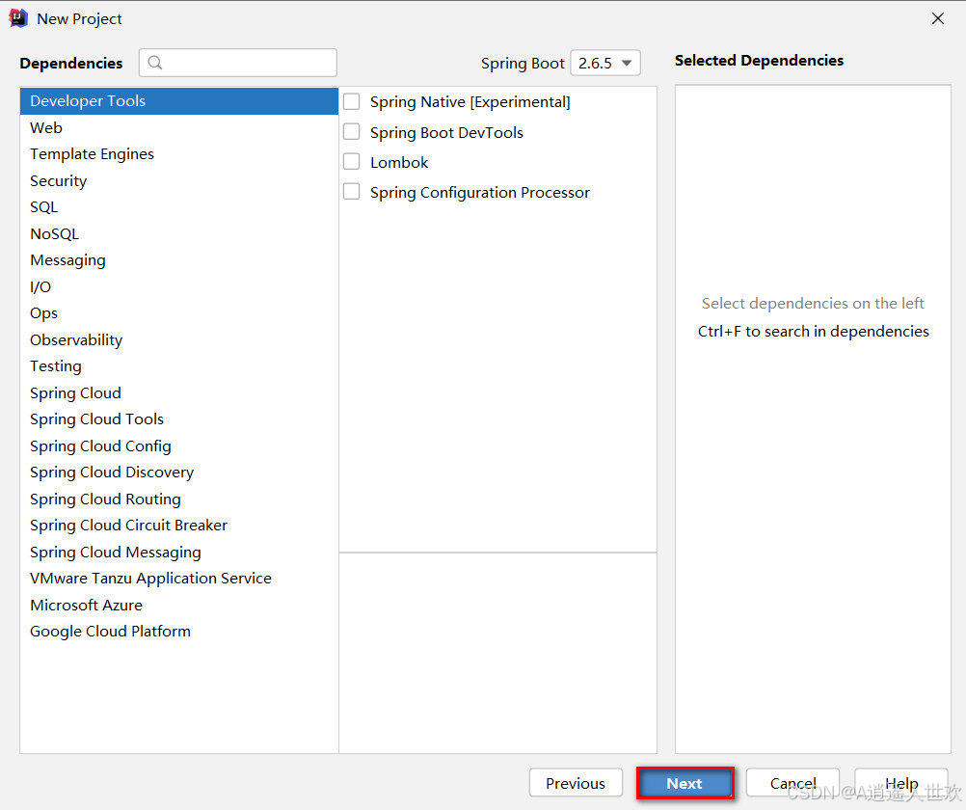Select the SQL category
966x810 pixels.
179,207
